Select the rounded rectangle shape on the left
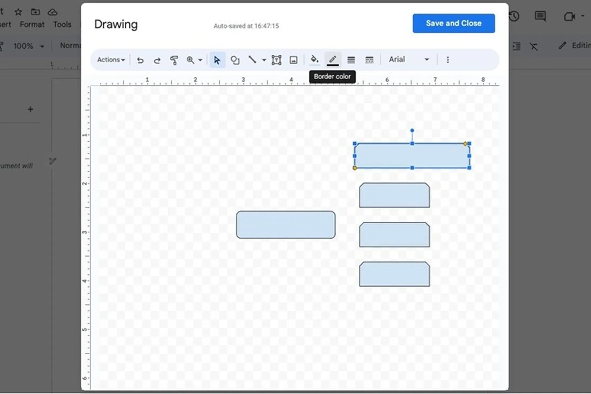The width and height of the screenshot is (591, 394). point(286,225)
